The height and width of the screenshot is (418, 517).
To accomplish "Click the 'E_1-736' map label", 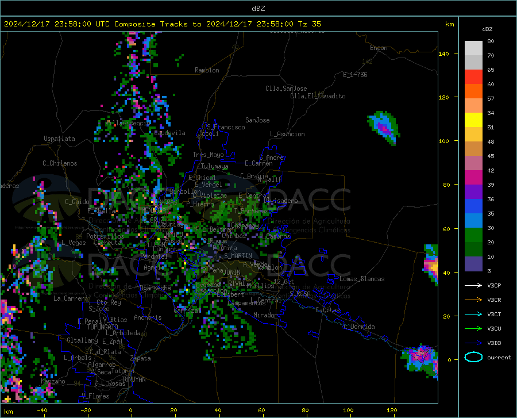I will (x=355, y=75).
